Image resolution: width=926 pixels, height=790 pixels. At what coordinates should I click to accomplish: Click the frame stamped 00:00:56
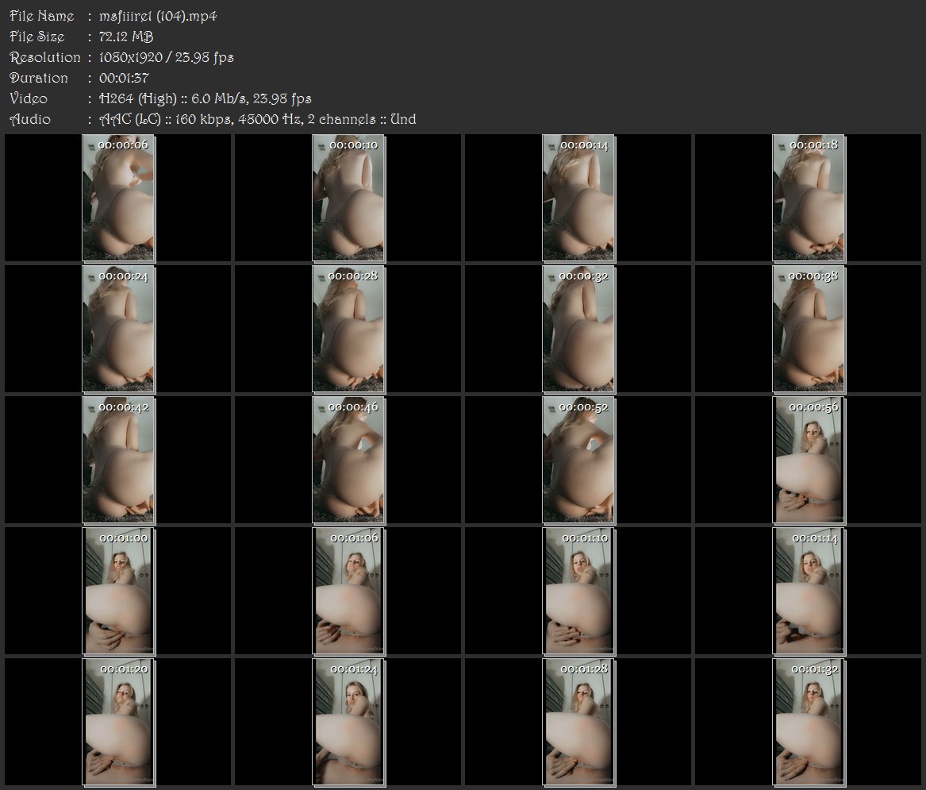point(809,461)
